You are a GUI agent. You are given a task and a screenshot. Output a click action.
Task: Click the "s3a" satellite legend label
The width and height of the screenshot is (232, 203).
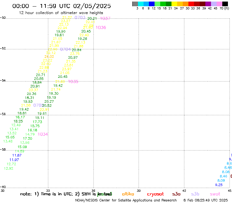point(176,194)
